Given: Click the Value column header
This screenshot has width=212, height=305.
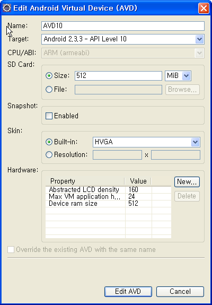Looking at the screenshot, I should (x=138, y=181).
